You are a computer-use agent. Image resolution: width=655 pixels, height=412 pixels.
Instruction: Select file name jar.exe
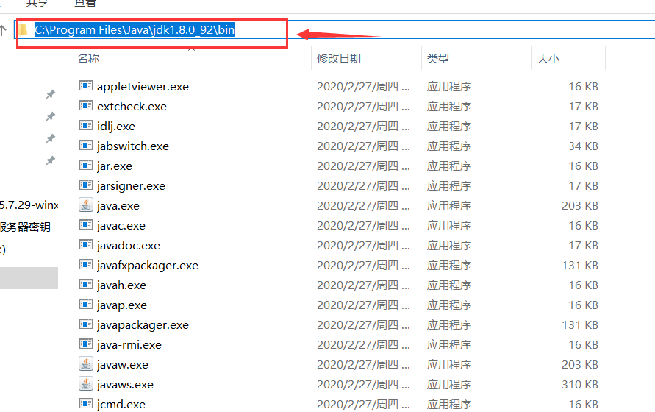(115, 166)
